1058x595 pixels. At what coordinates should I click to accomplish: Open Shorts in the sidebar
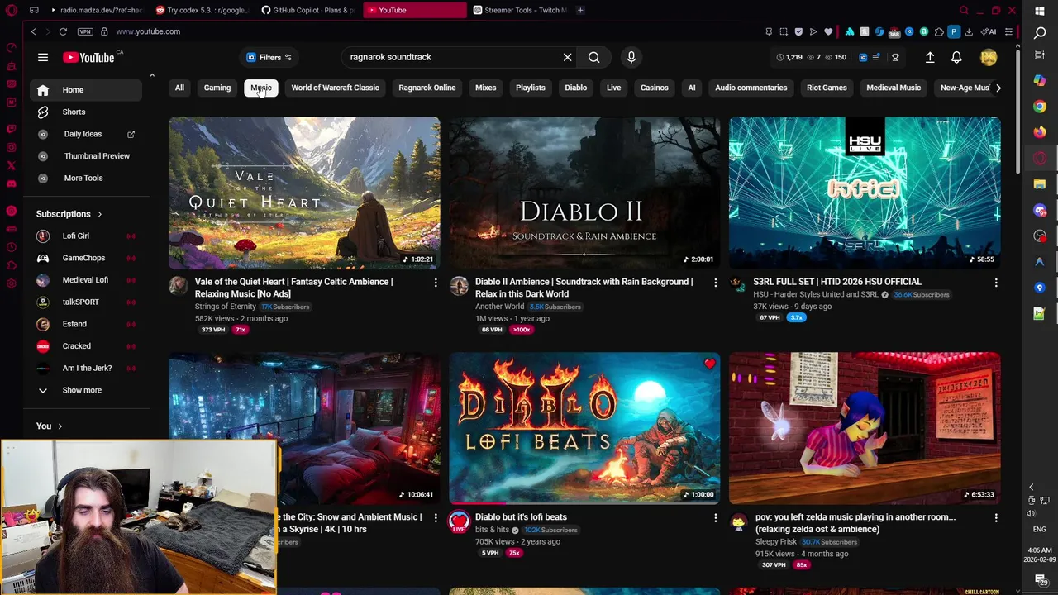point(86,112)
